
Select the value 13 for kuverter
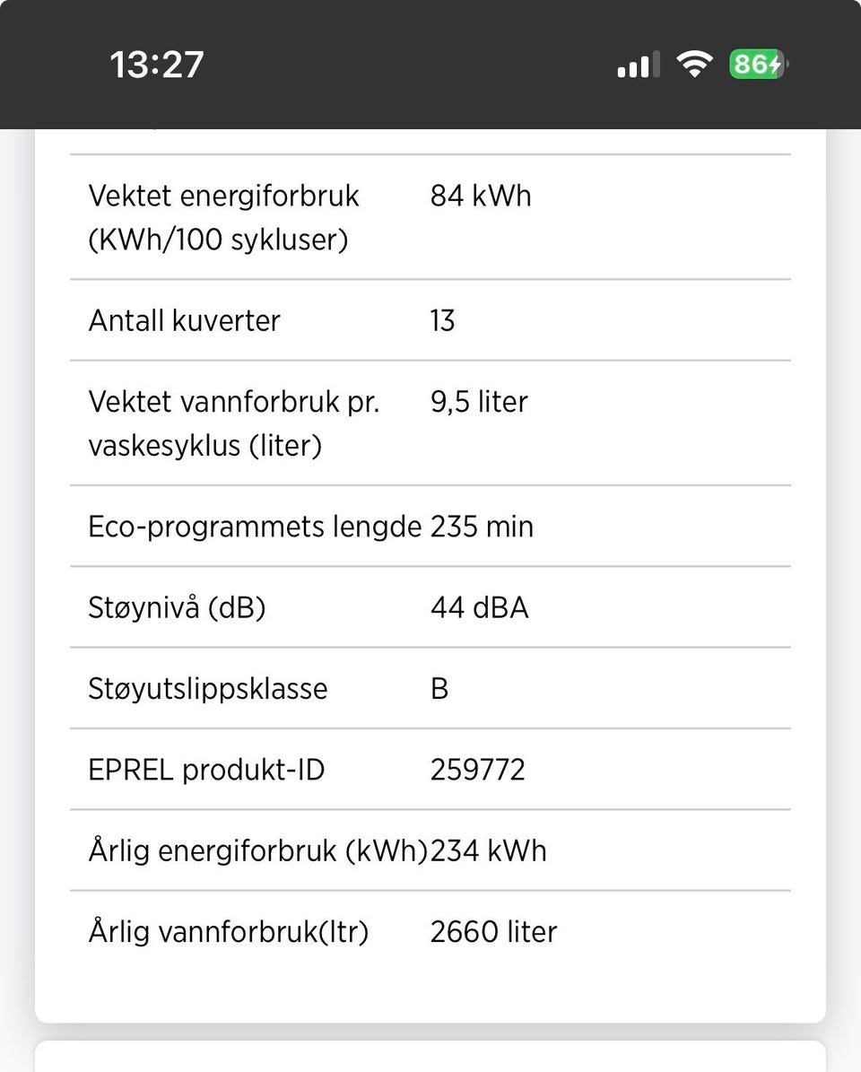click(x=442, y=320)
